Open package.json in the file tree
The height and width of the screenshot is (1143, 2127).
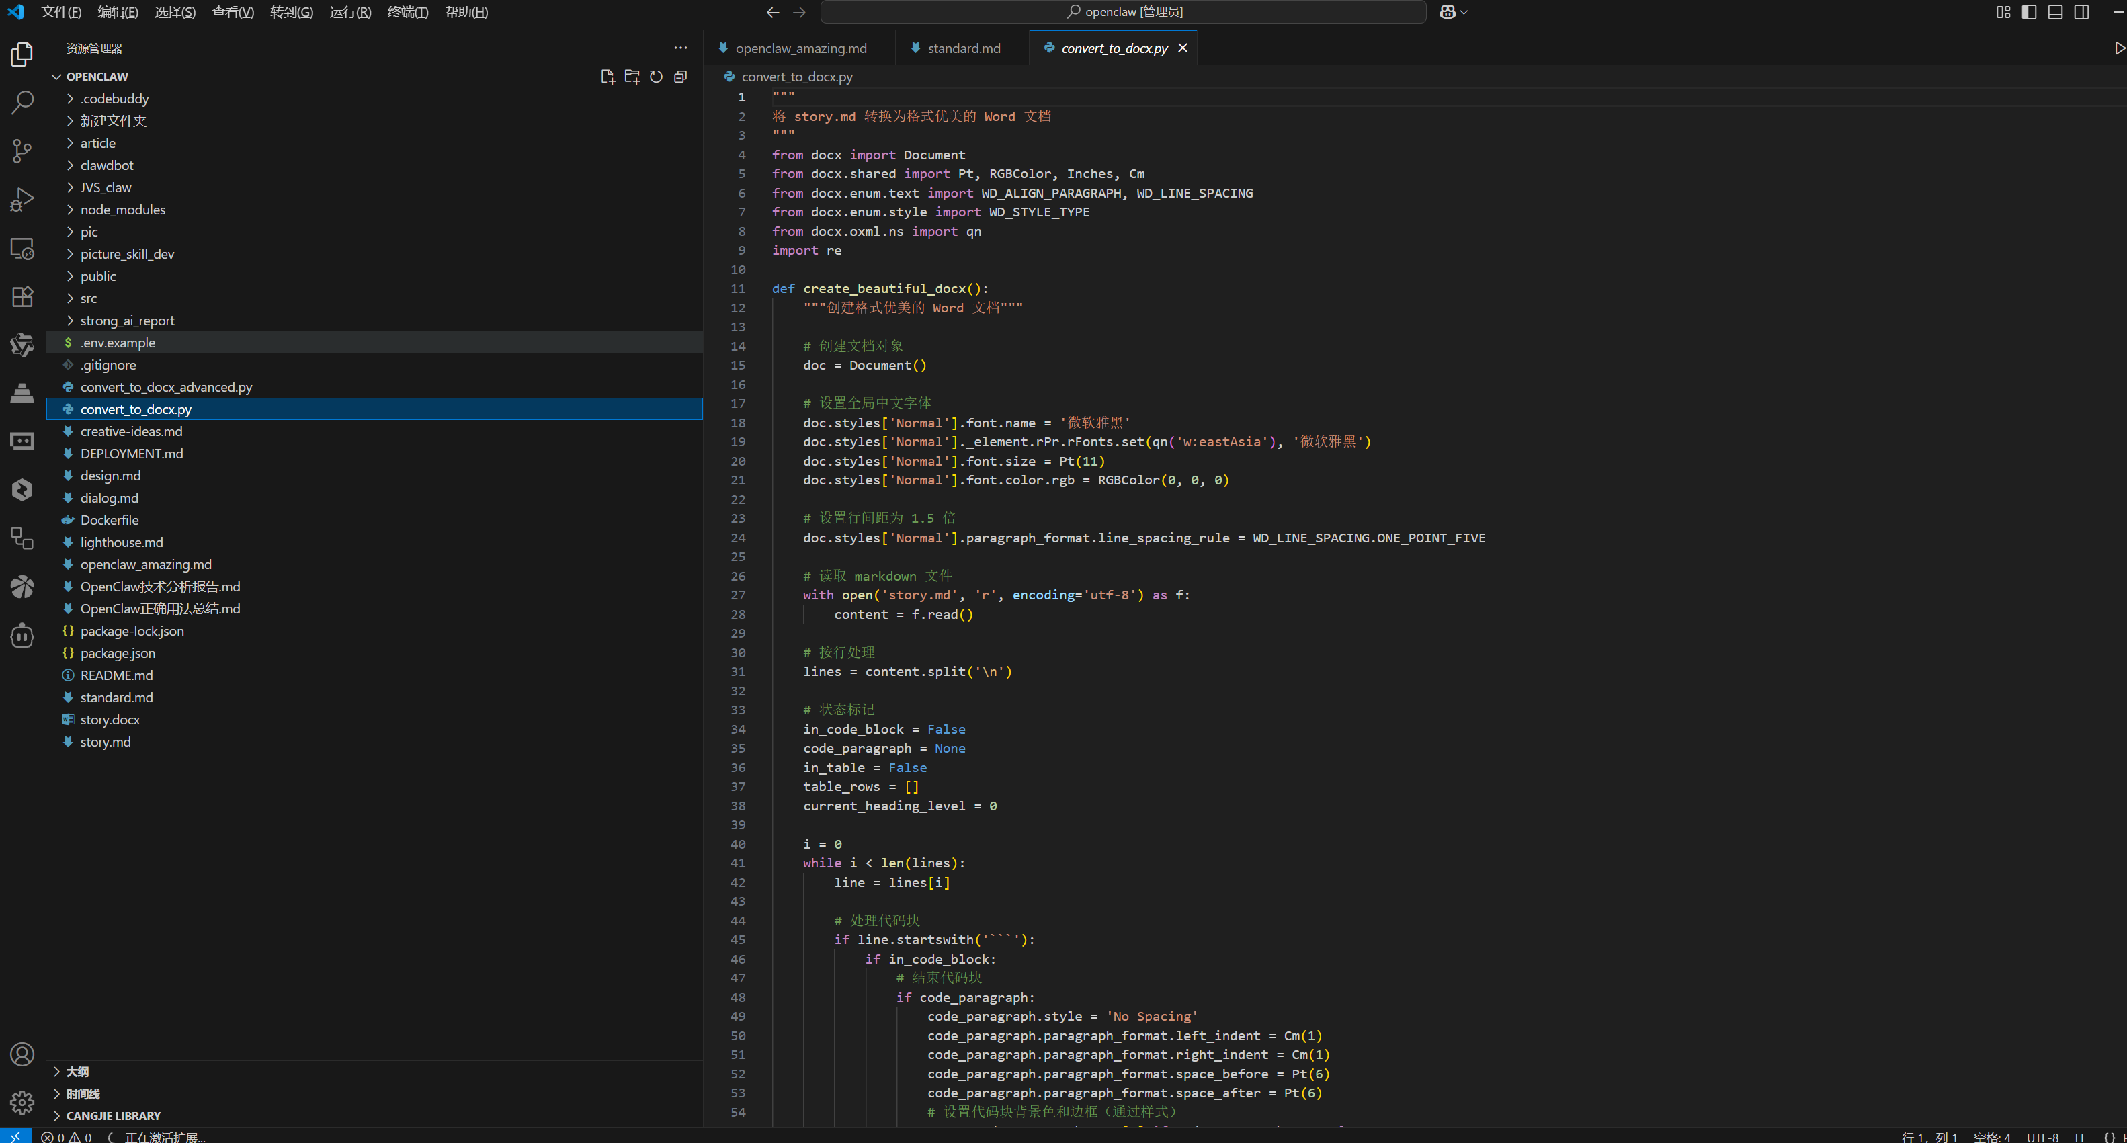point(375,653)
